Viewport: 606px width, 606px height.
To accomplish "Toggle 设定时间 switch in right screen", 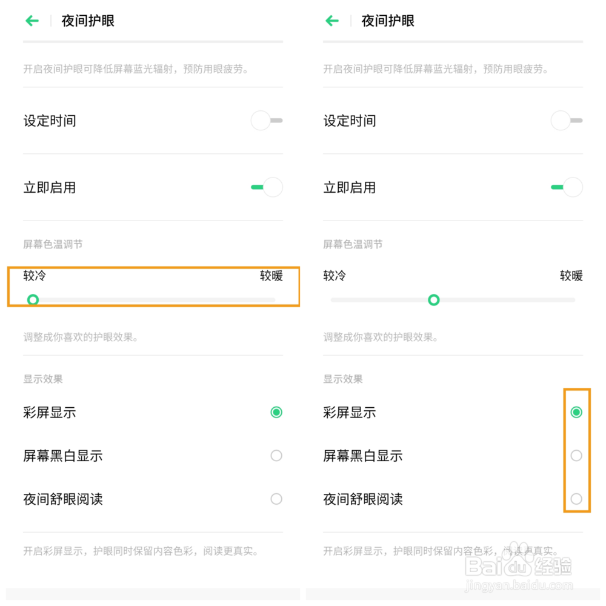I will click(567, 121).
